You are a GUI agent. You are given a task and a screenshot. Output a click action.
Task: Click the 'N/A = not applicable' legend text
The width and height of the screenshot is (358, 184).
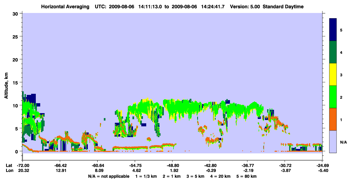coord(109,176)
